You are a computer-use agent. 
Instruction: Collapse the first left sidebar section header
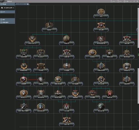[x=8, y=4]
